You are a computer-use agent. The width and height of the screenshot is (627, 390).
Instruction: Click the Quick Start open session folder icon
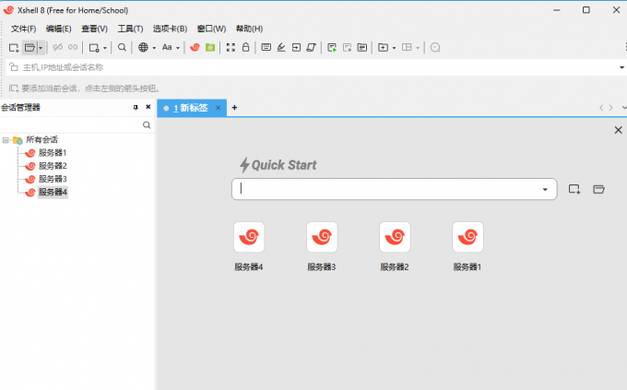pyautogui.click(x=598, y=189)
